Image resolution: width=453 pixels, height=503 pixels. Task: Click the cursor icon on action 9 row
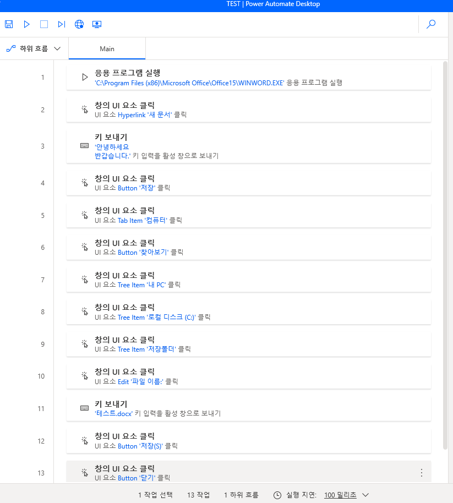[85, 344]
